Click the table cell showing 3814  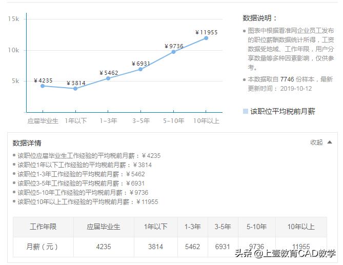[156, 247]
